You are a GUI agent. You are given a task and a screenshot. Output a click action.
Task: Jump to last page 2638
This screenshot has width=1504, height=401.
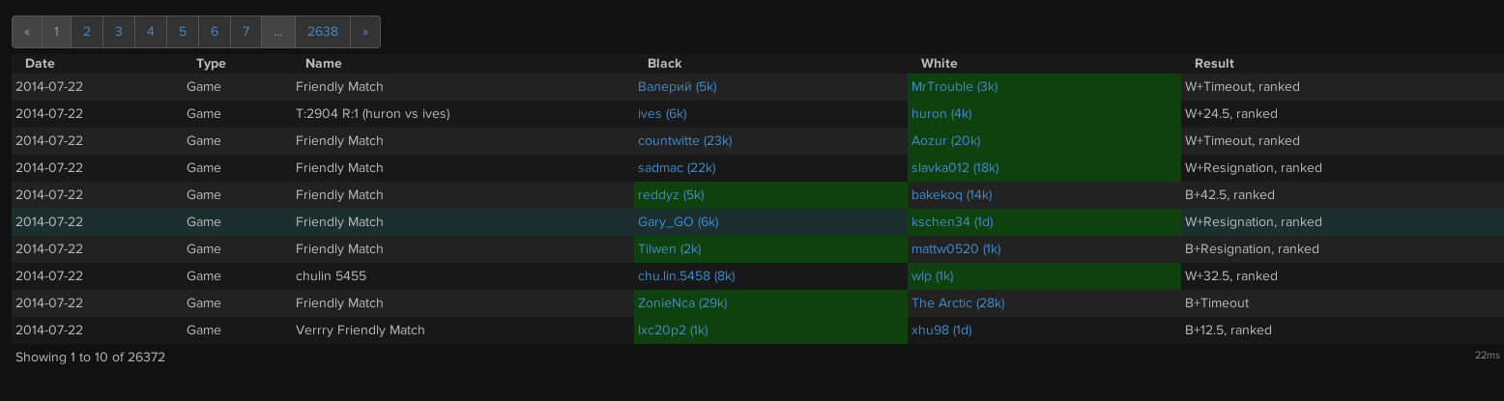[323, 32]
